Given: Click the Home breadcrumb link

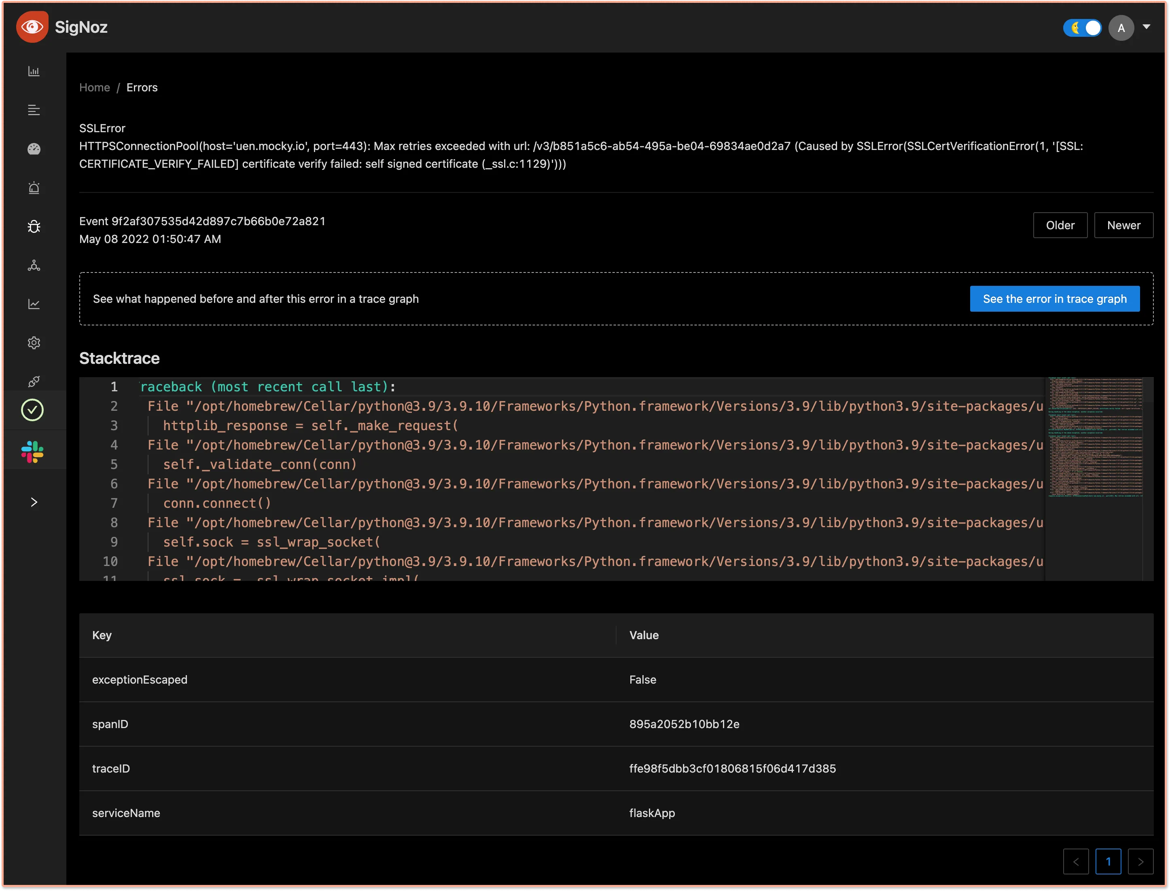Looking at the screenshot, I should tap(94, 87).
